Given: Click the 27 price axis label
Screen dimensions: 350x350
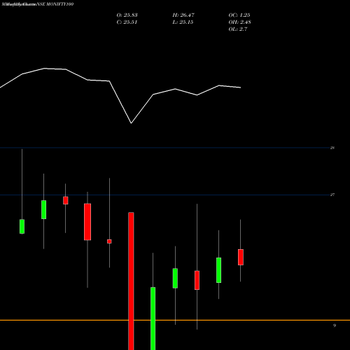Looking at the screenshot, I should click(x=332, y=195).
